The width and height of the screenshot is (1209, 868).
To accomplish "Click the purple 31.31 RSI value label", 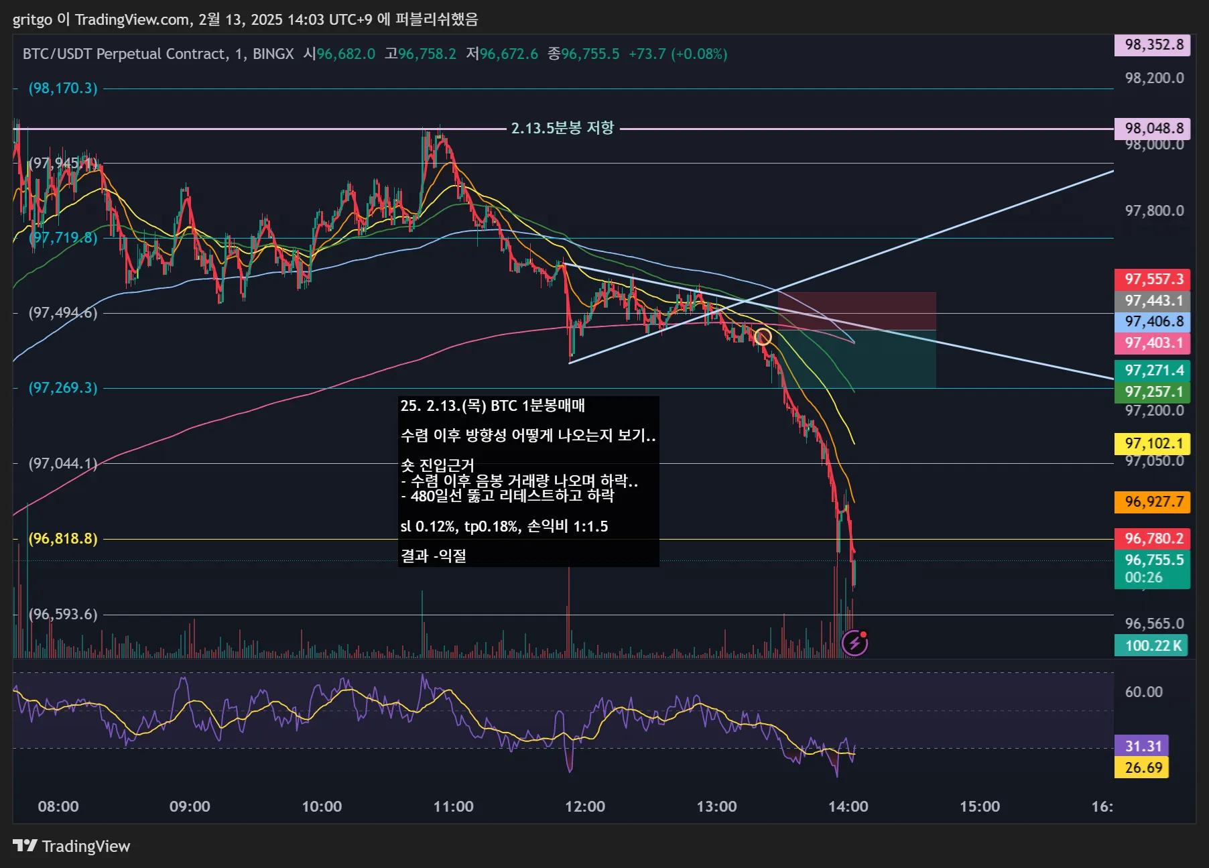I will [x=1141, y=746].
